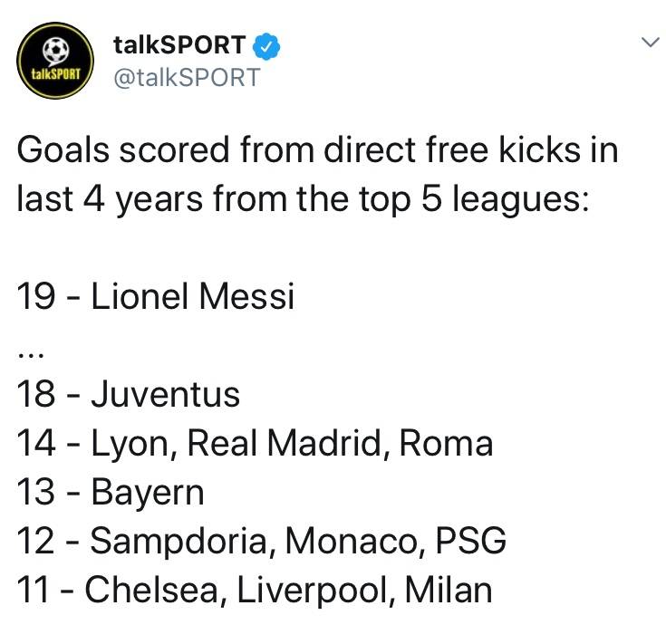Select the word Juventus
Image resolution: width=666 pixels, height=644 pixels.
tap(166, 394)
